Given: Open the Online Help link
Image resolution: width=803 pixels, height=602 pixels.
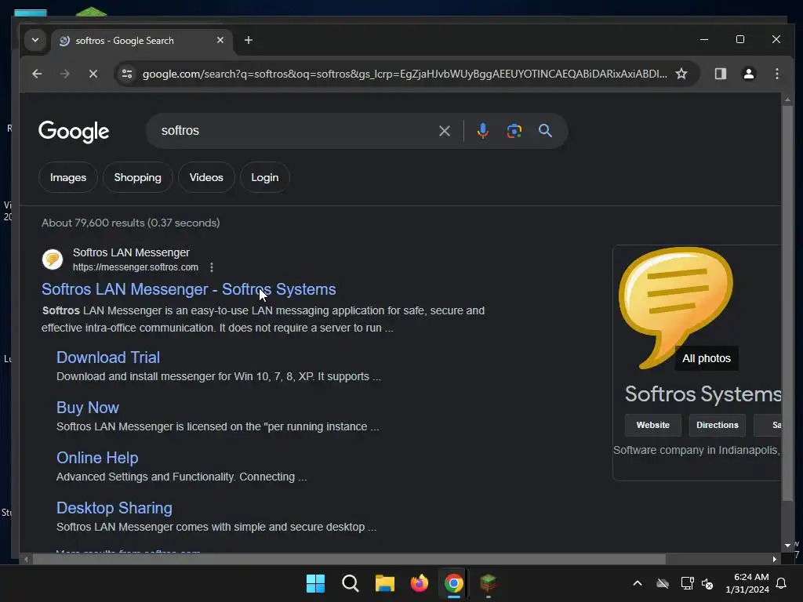Looking at the screenshot, I should tap(97, 458).
